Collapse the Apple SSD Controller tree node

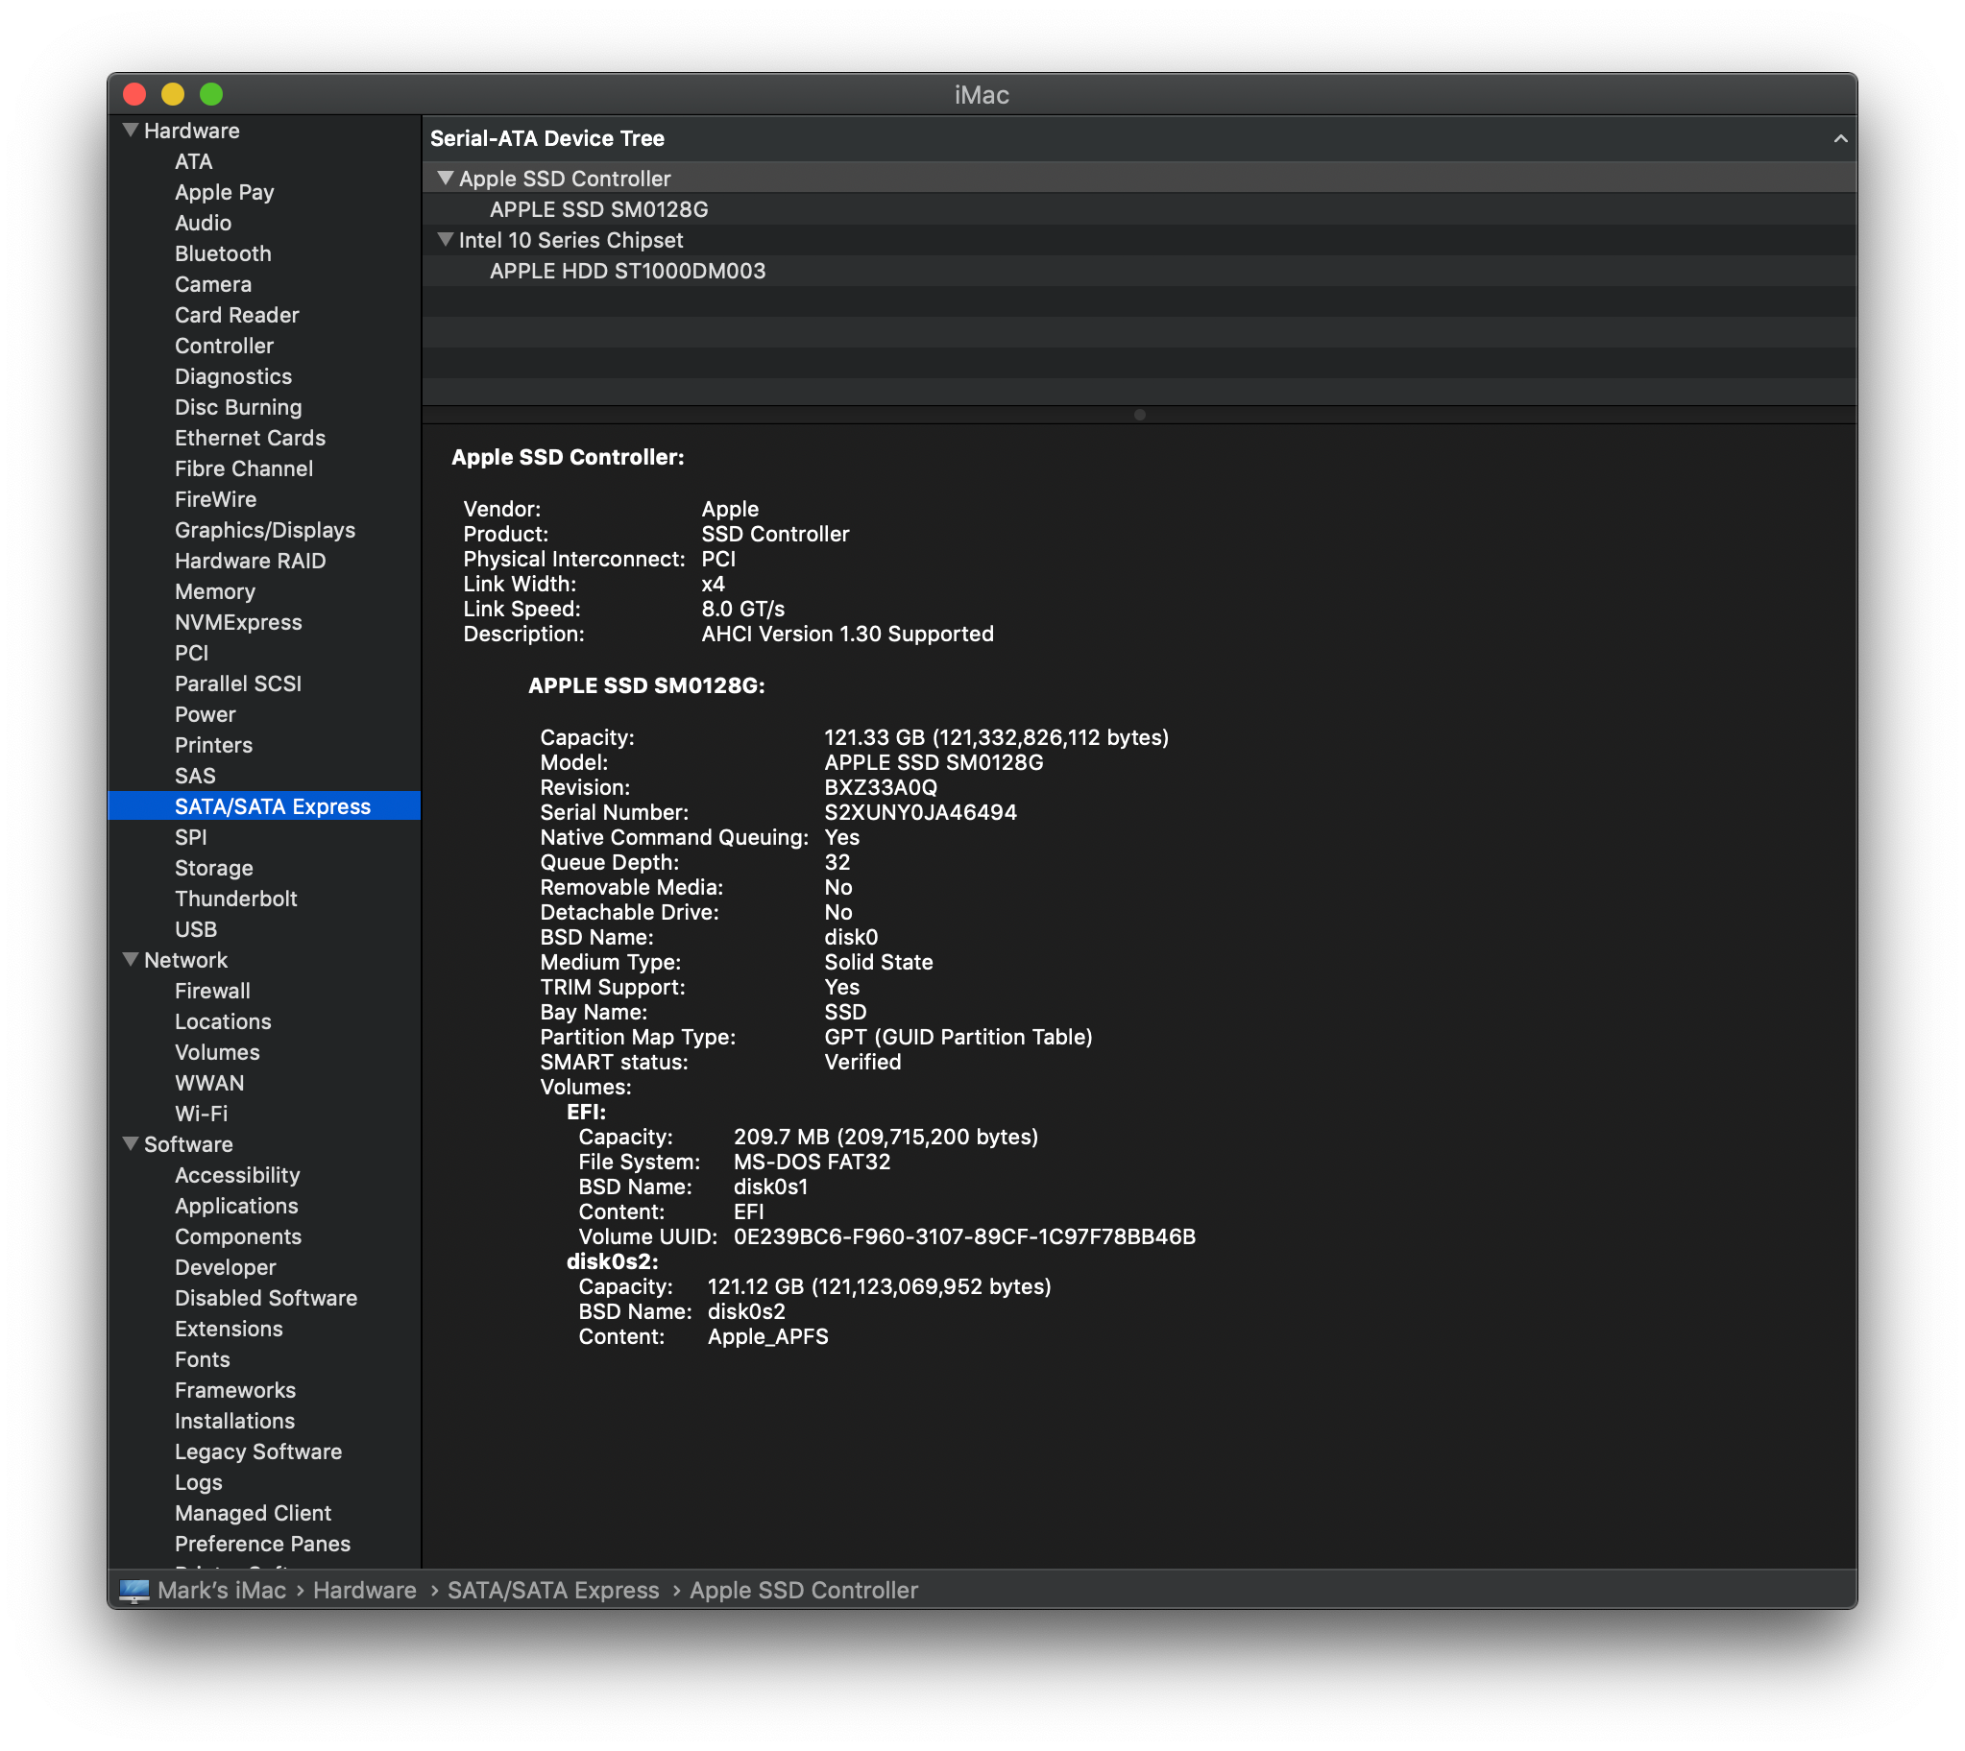coord(445,178)
